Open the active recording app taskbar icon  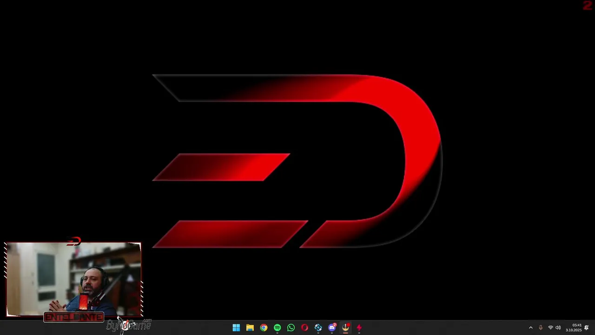click(x=345, y=328)
